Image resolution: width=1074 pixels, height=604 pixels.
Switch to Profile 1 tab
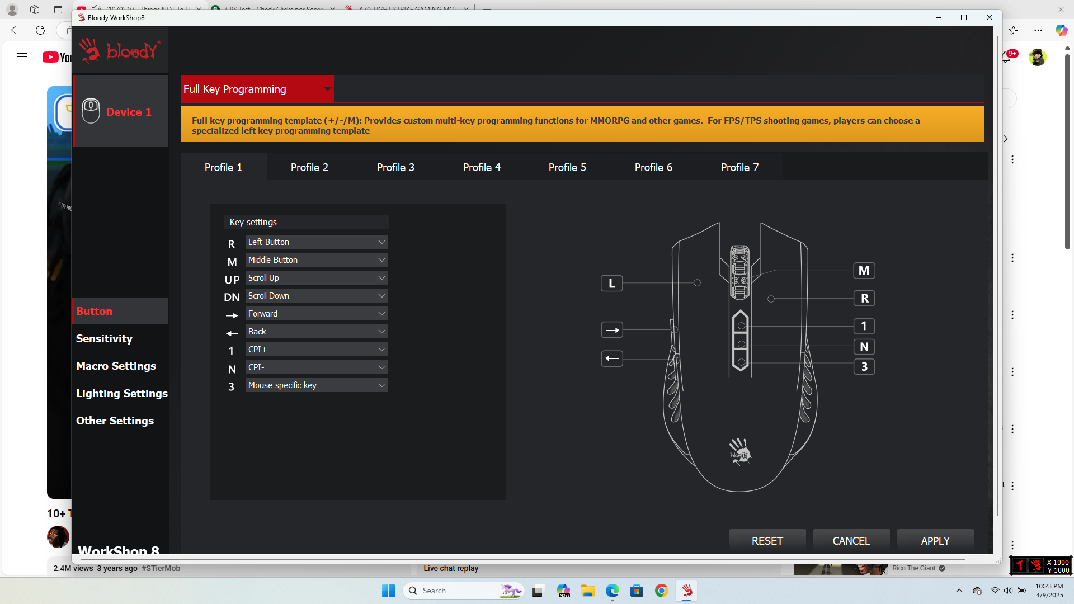pos(223,167)
